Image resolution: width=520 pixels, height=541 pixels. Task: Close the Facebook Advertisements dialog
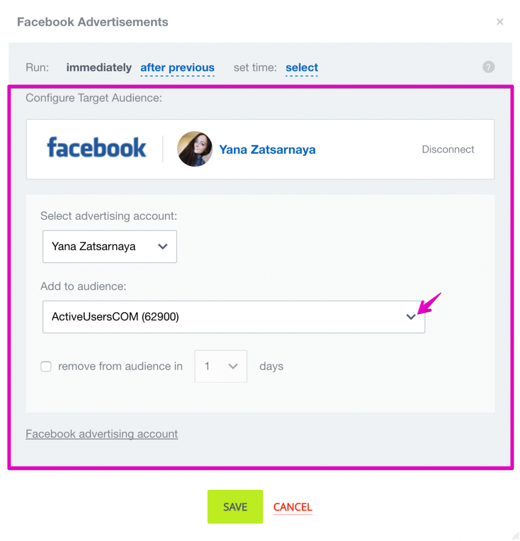[x=499, y=22]
